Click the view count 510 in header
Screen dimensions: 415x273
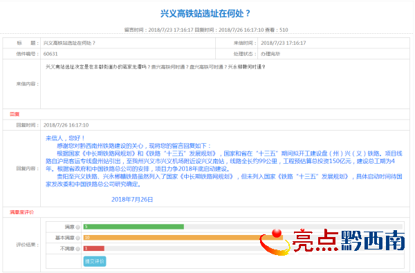(x=284, y=30)
